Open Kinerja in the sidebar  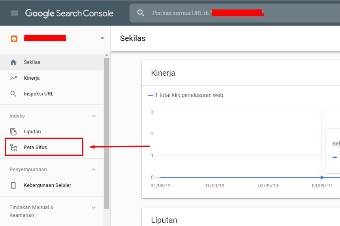[x=52, y=78]
